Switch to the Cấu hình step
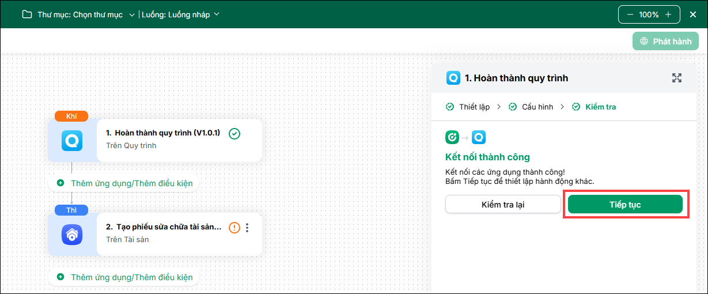The height and width of the screenshot is (294, 708). pyautogui.click(x=537, y=107)
